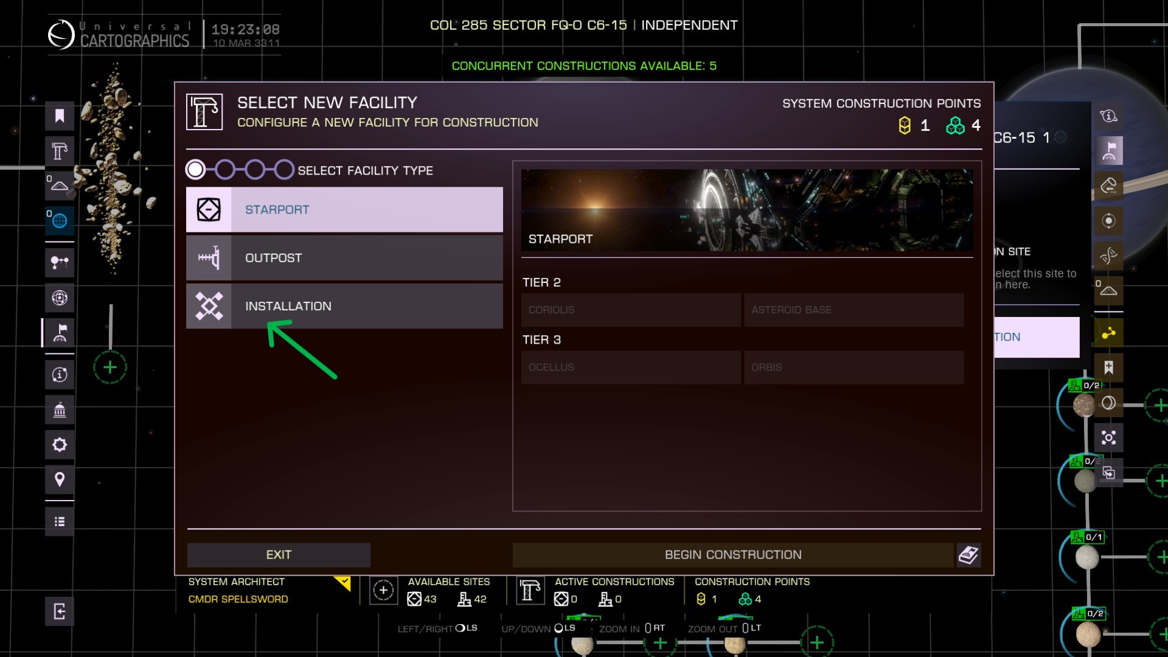Click the Universal Cartographics logo
Image resolution: width=1168 pixels, height=657 pixels.
[119, 35]
